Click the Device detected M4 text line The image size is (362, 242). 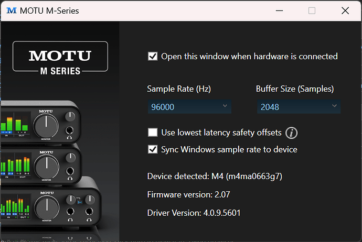coord(215,177)
